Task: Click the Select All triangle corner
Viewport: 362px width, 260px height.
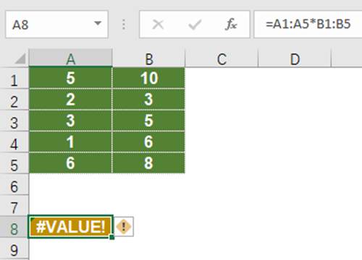Action: tap(20, 58)
